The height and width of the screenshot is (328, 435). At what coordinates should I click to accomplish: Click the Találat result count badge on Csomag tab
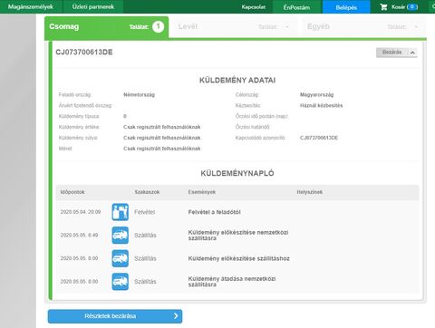158,27
